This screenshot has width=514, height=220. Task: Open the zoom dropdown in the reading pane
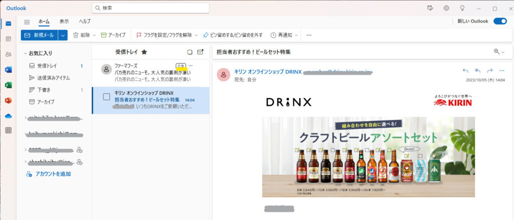tap(499, 51)
